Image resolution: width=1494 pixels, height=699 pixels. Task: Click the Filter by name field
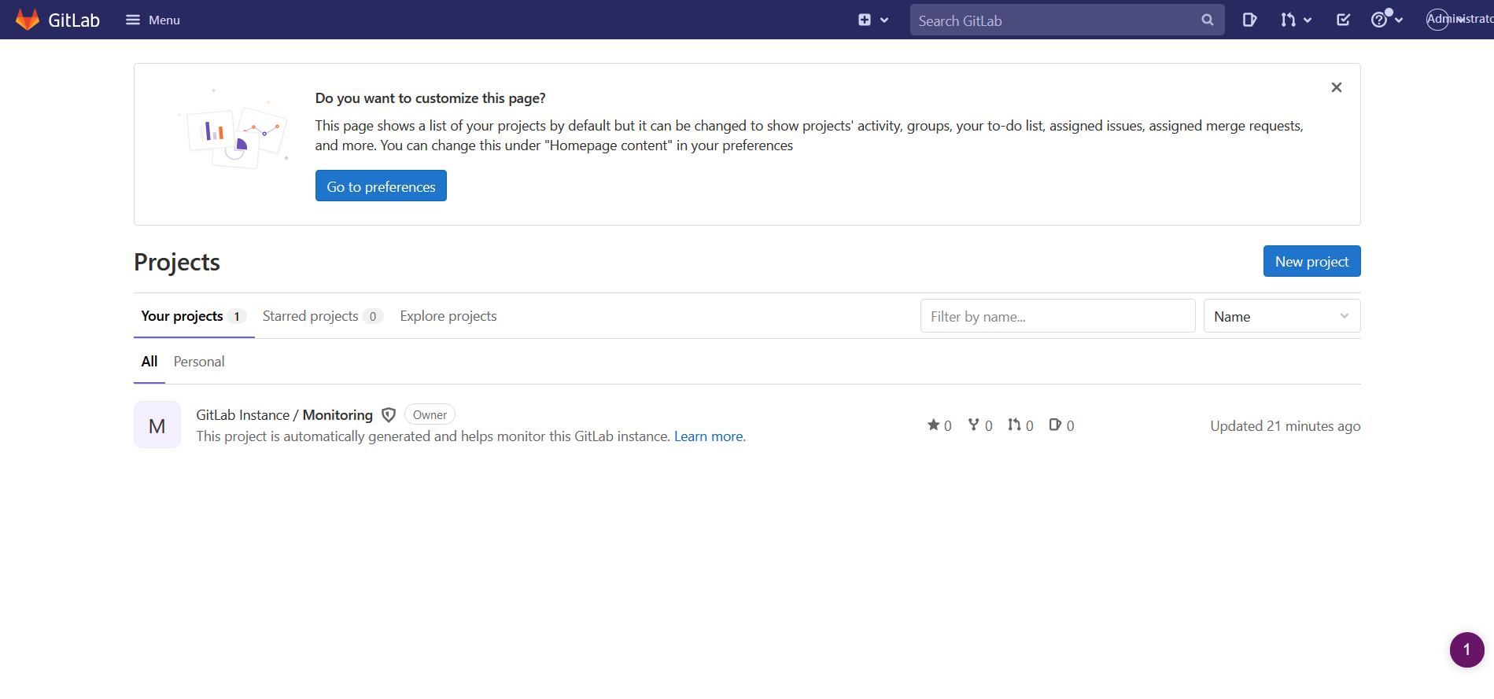click(1057, 316)
